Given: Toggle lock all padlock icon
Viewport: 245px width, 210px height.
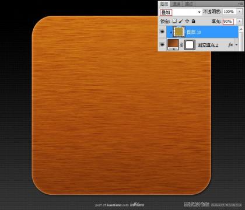Looking at the screenshot, I should pyautogui.click(x=193, y=21).
